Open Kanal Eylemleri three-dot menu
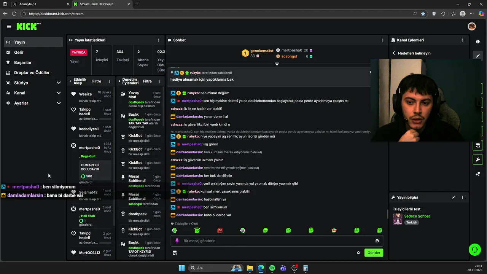 [463, 40]
